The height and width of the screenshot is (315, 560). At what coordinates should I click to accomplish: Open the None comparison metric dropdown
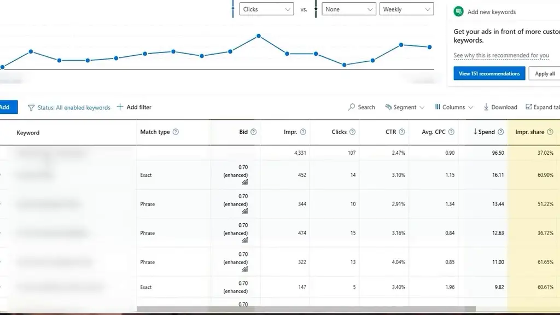pyautogui.click(x=348, y=9)
